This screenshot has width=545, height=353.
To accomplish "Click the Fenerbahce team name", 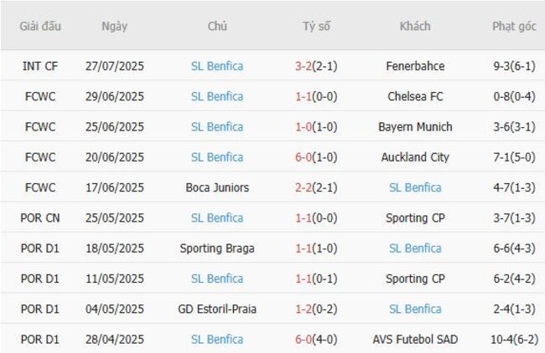I will (415, 66).
